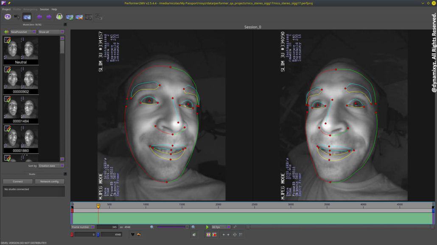The image size is (437, 245).
Task: Click the green plus add pose icon
Action: [6, 32]
